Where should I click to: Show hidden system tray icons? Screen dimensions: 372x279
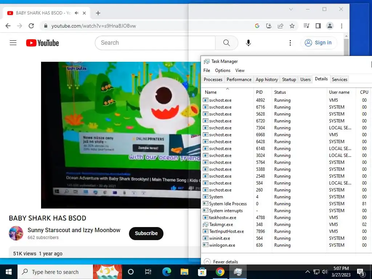coord(307,272)
